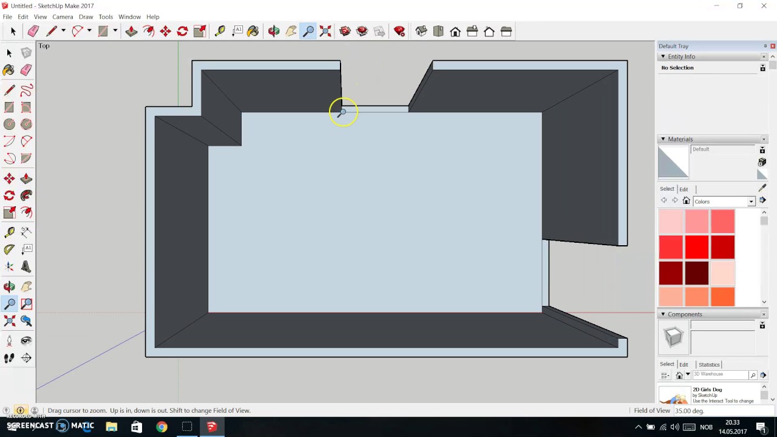Click the 3D Warehouse search field

721,375
